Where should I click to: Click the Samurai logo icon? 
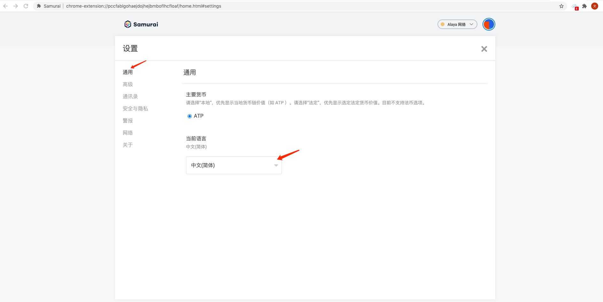coord(128,24)
